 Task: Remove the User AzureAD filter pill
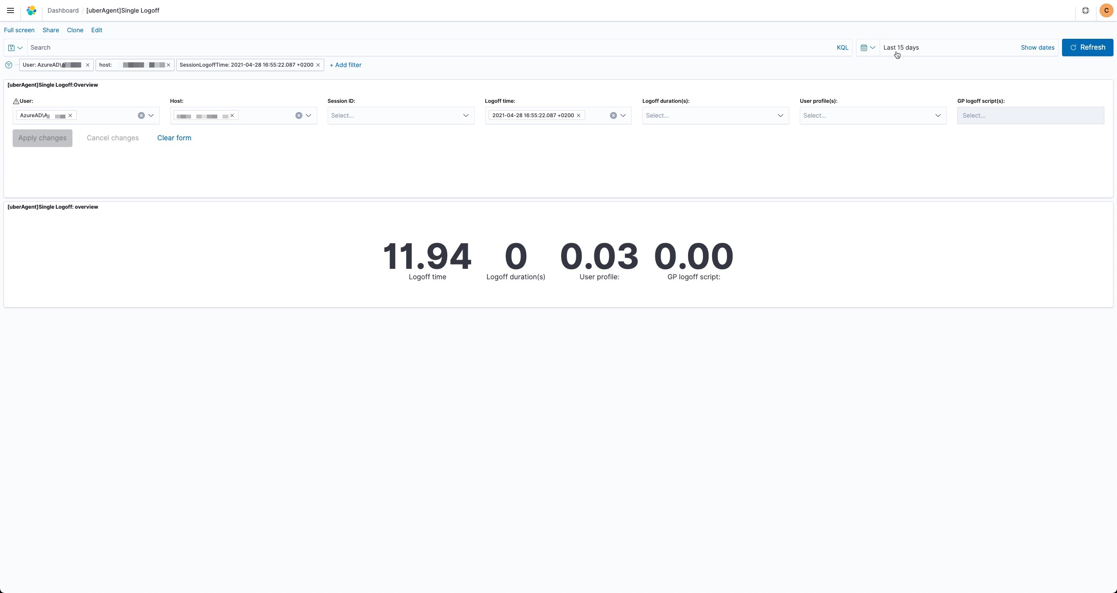(88, 65)
